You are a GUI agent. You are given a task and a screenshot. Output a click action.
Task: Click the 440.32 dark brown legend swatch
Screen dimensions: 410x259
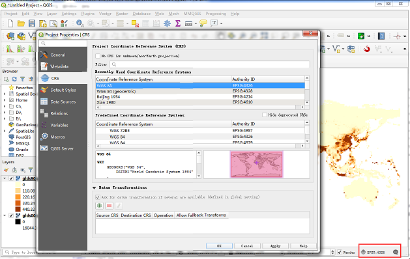coord(18,209)
